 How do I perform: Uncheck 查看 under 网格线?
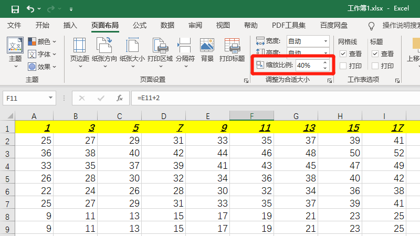click(x=343, y=54)
